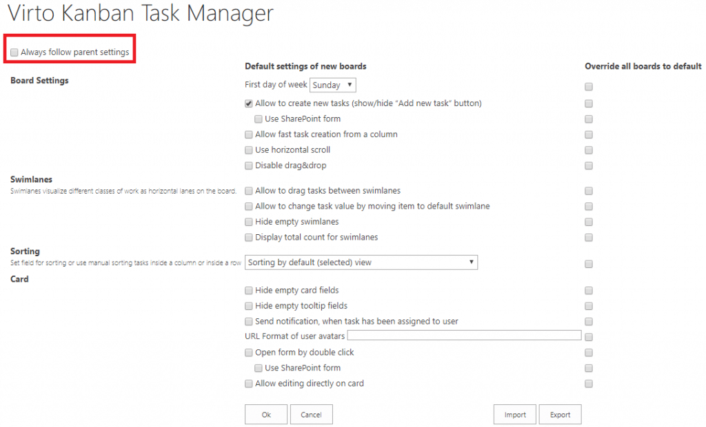The height and width of the screenshot is (427, 706).
Task: Enable Display total count for swimlanes
Action: pos(248,238)
